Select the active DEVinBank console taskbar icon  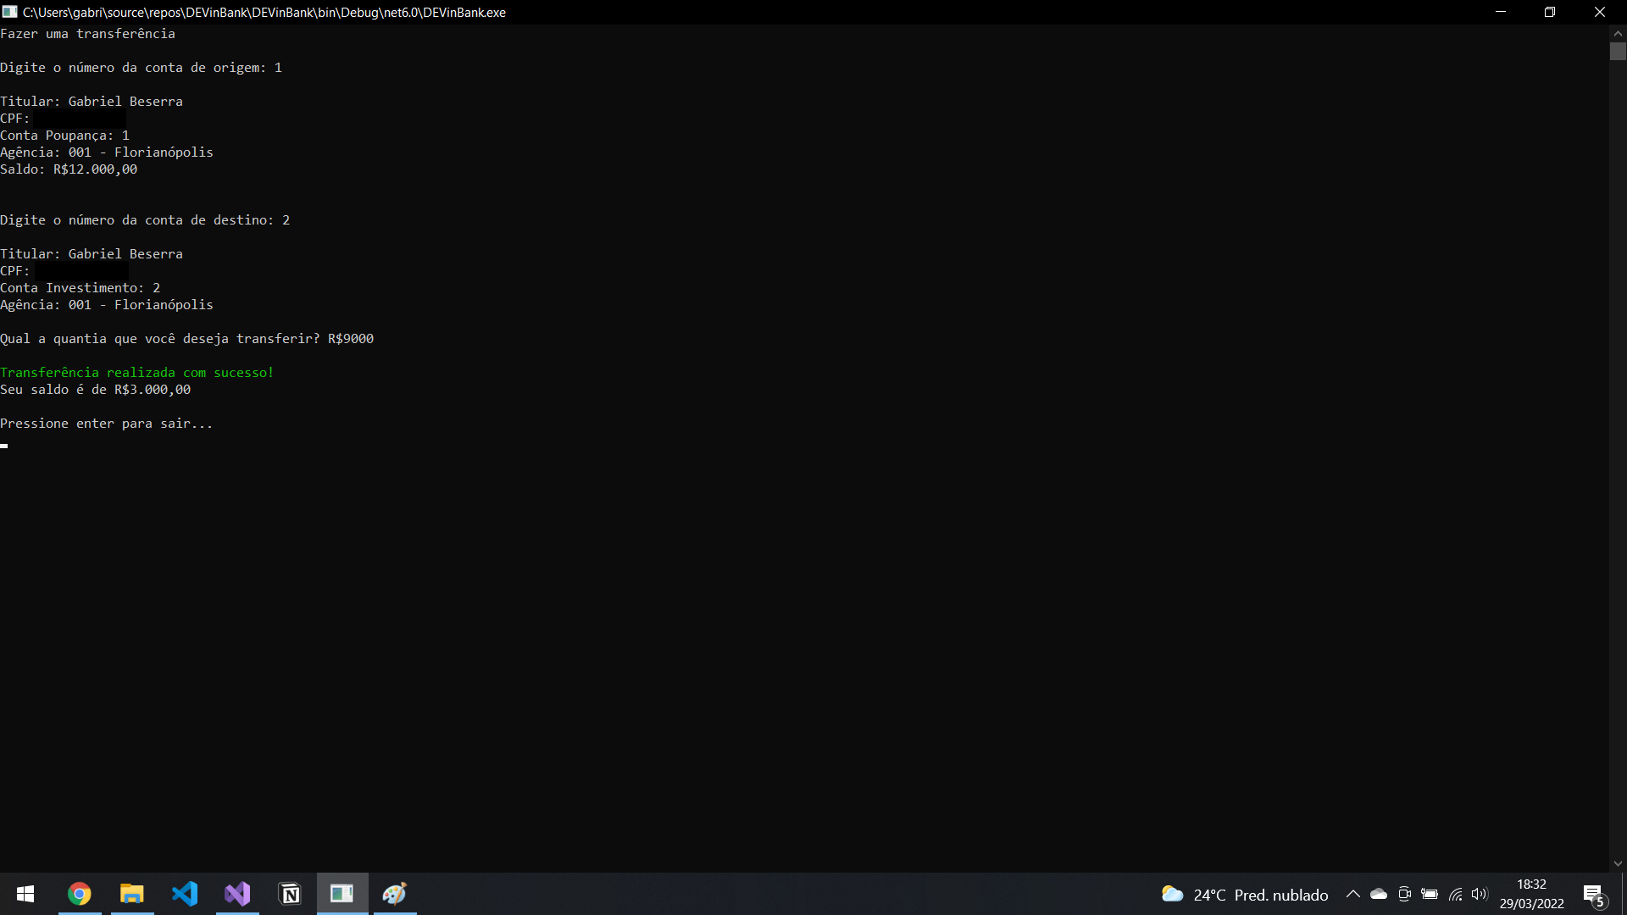342,894
